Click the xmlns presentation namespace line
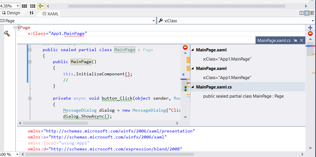The width and height of the screenshot is (316, 157). [x=111, y=131]
